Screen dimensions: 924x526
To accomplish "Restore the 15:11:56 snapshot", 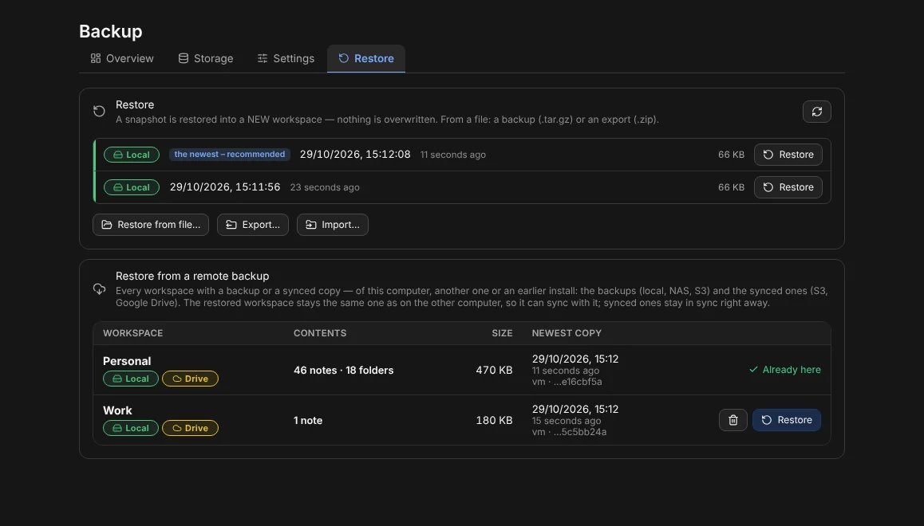I will pos(788,187).
